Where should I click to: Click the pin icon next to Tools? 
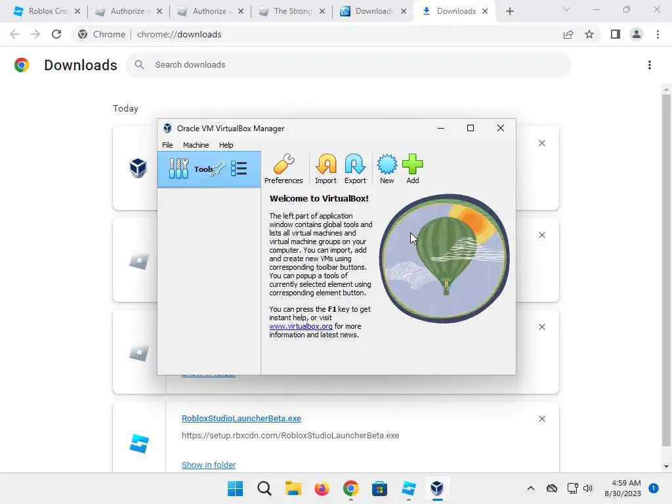coord(218,169)
